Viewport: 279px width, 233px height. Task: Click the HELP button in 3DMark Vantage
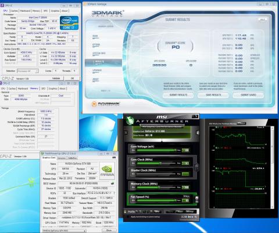pos(263,20)
